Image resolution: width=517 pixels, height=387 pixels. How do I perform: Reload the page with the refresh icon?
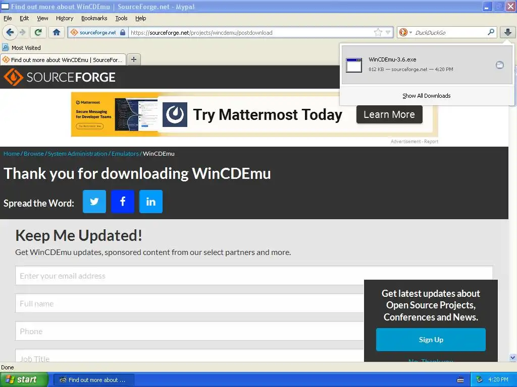tap(38, 32)
